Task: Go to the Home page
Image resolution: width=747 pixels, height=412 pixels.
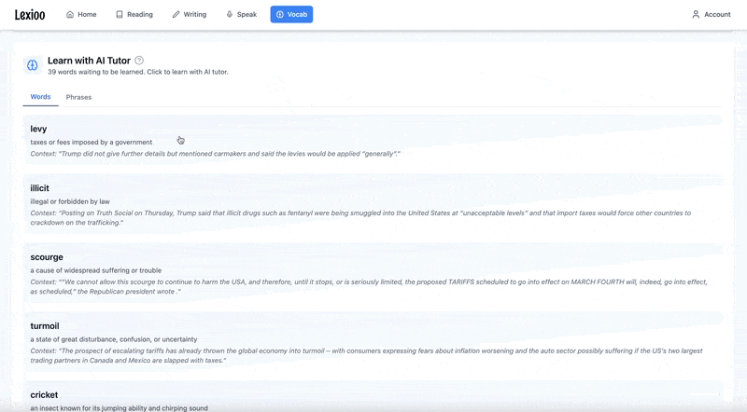Action: point(81,14)
